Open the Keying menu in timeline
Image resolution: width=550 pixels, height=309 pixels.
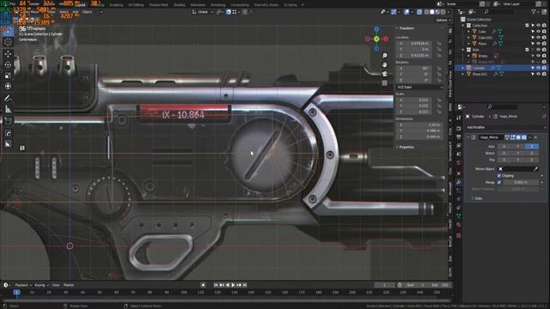tap(41, 285)
